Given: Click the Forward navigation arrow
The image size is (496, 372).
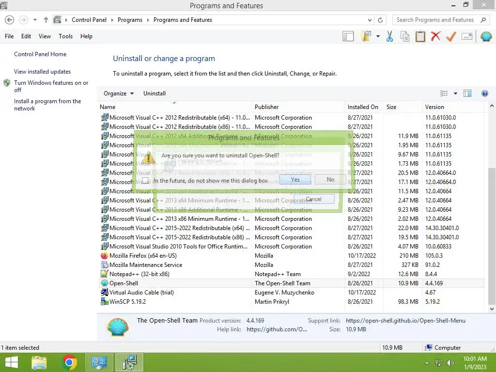Looking at the screenshot, I should [23, 20].
